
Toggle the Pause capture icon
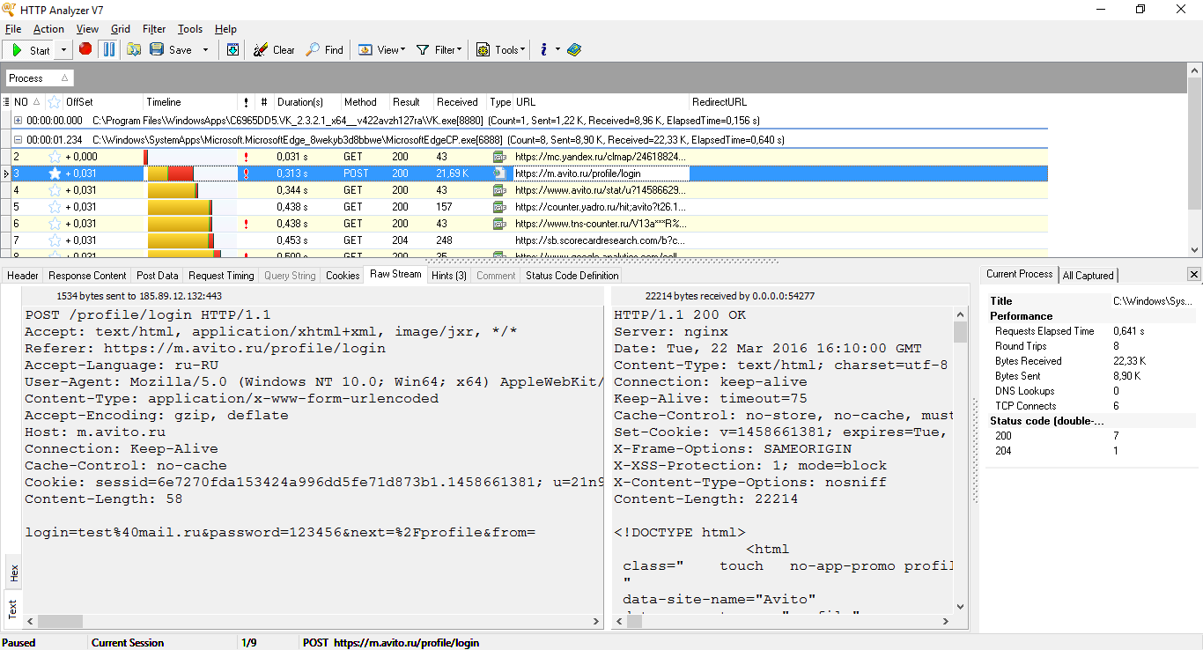coord(108,49)
